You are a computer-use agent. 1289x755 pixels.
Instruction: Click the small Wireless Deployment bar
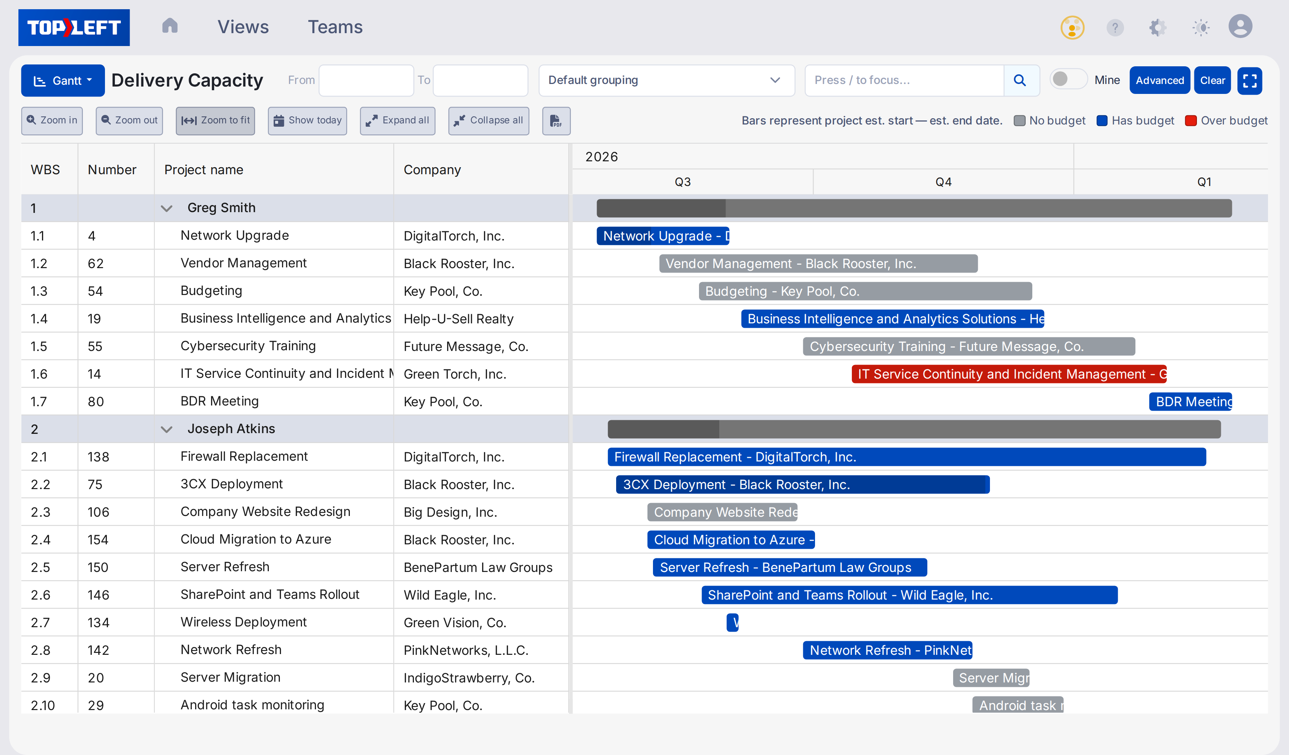(x=733, y=622)
